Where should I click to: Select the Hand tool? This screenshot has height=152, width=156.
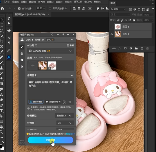tap(1, 127)
